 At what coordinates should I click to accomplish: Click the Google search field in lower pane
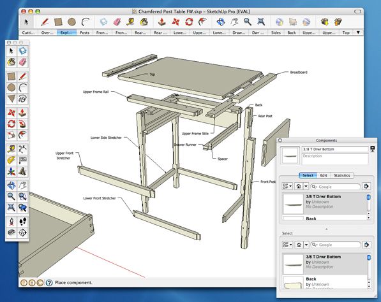336,245
